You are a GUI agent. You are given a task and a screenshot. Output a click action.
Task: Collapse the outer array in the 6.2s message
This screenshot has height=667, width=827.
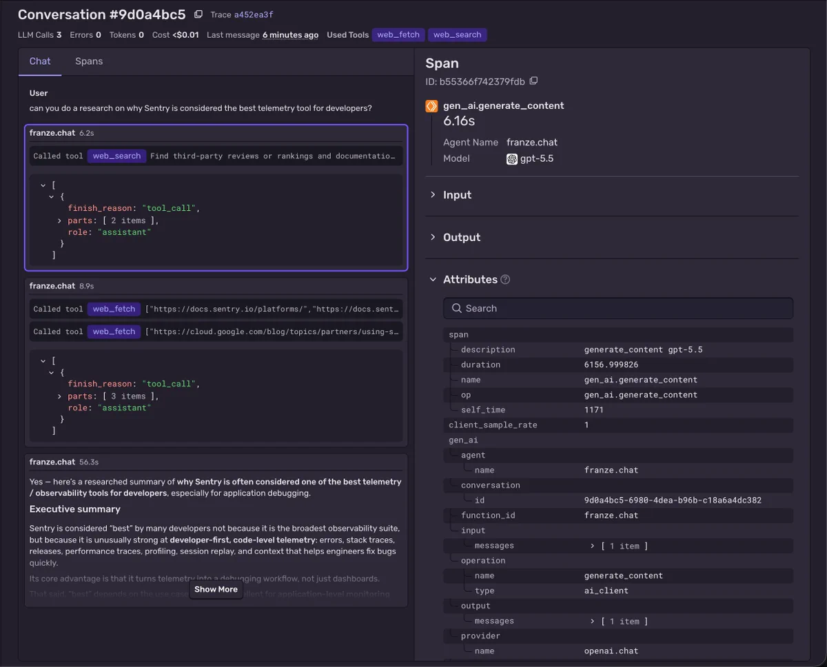pos(43,185)
